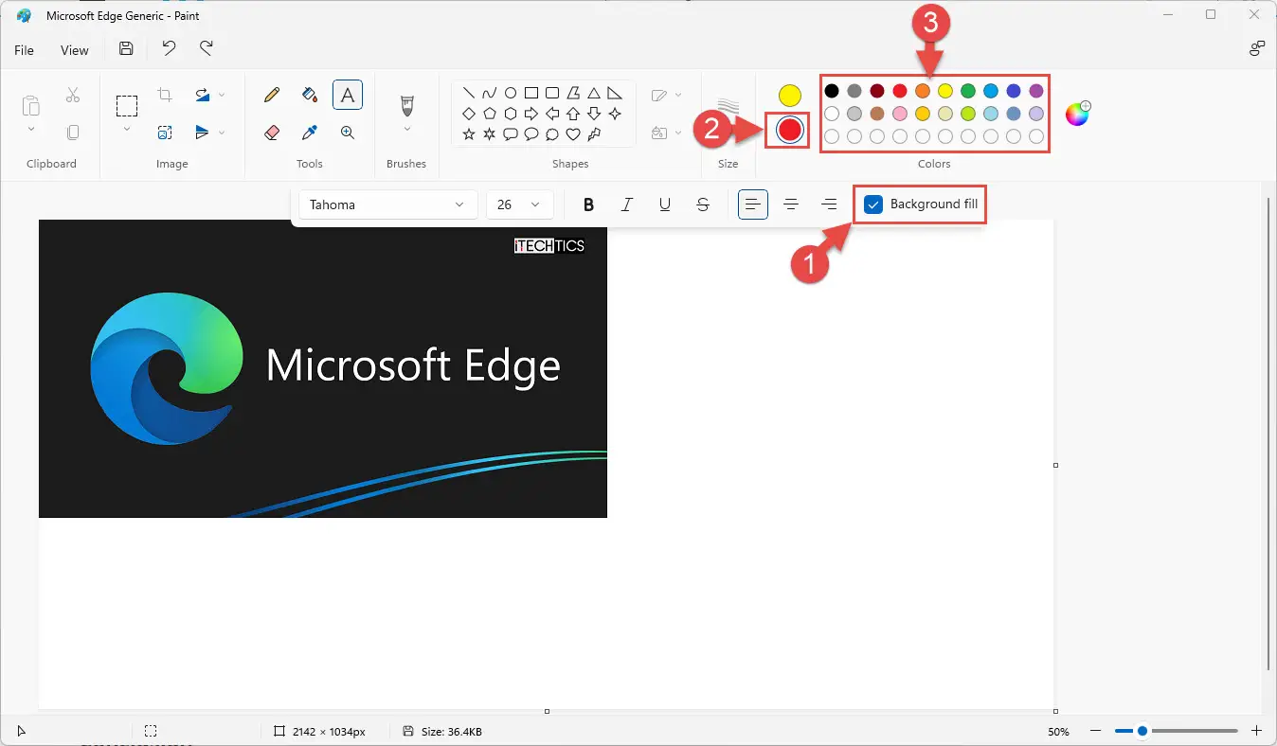
Task: Select the Color picker eyedropper tool
Action: coord(310,133)
